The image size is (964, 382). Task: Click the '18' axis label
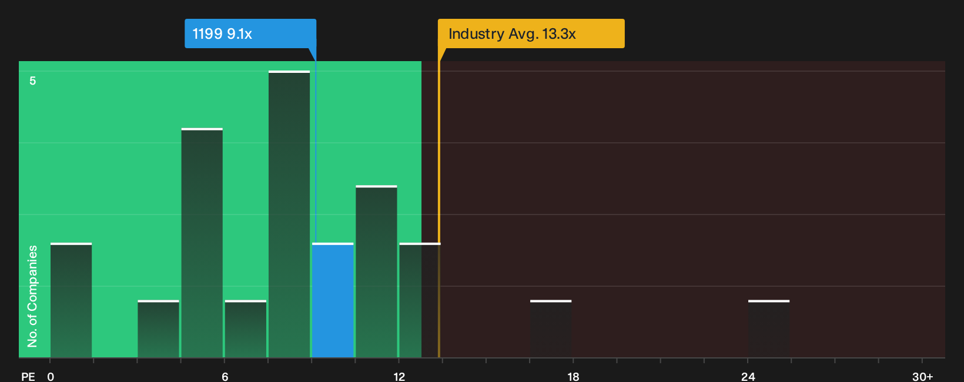[573, 376]
